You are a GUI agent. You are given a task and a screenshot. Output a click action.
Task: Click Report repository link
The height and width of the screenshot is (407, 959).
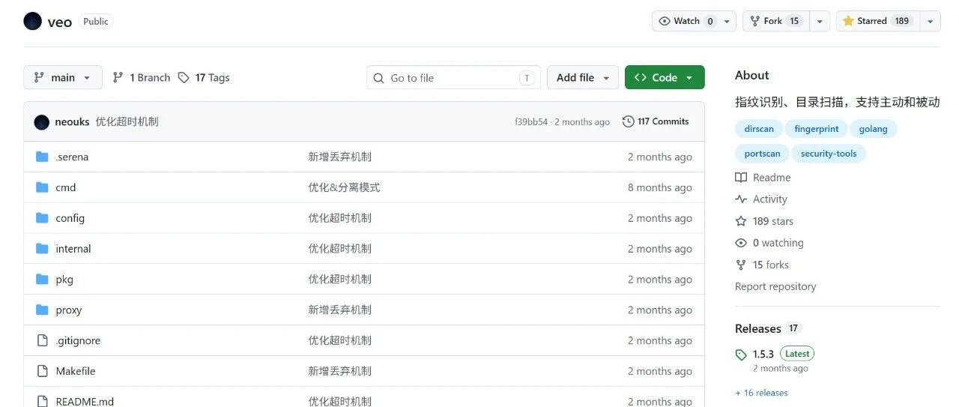click(775, 286)
